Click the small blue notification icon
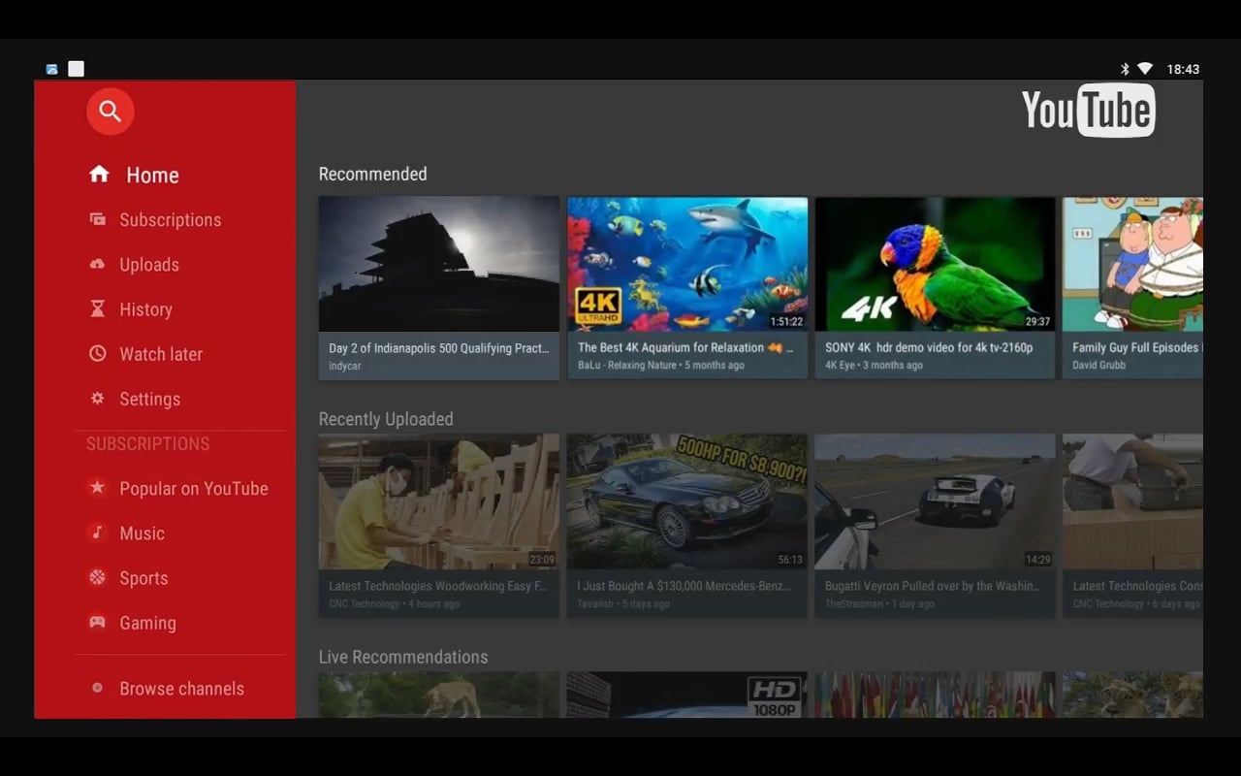The height and width of the screenshot is (776, 1241). (x=51, y=69)
